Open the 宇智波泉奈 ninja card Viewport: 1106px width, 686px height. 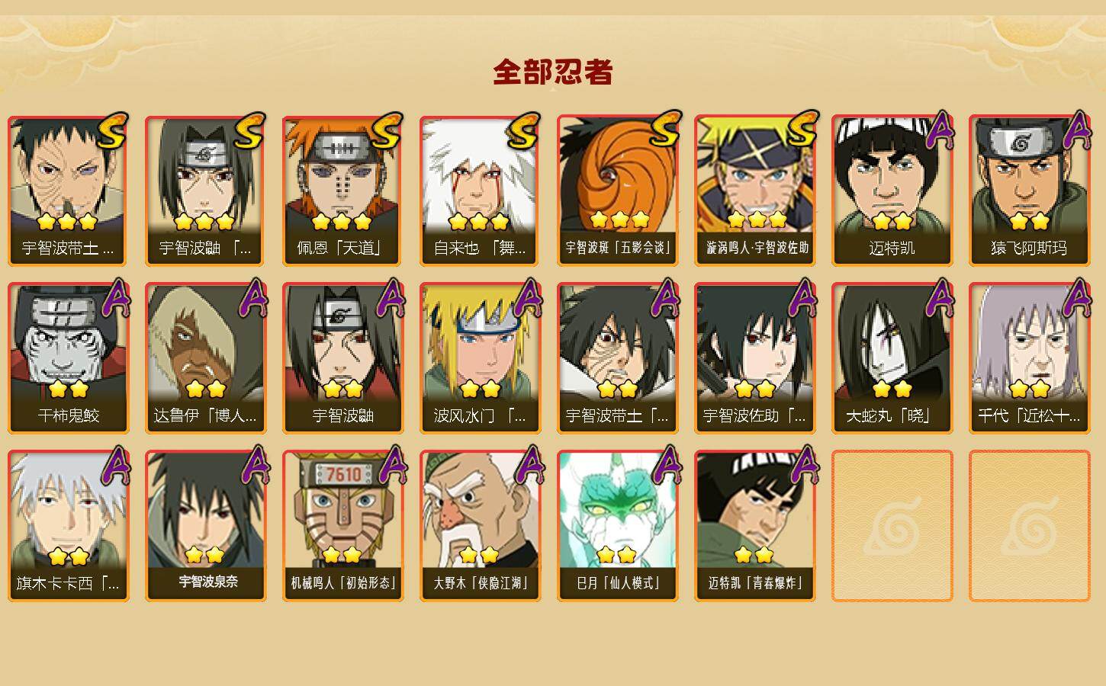[205, 526]
